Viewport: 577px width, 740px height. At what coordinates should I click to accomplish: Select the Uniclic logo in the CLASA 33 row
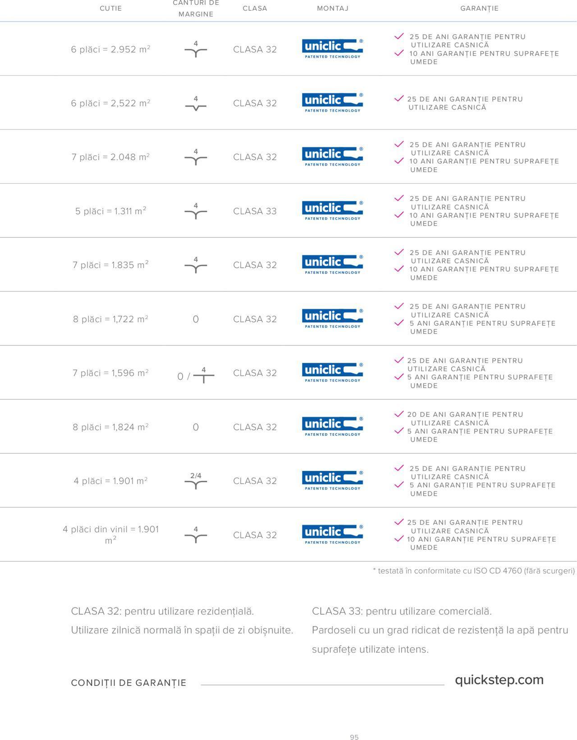coord(332,210)
